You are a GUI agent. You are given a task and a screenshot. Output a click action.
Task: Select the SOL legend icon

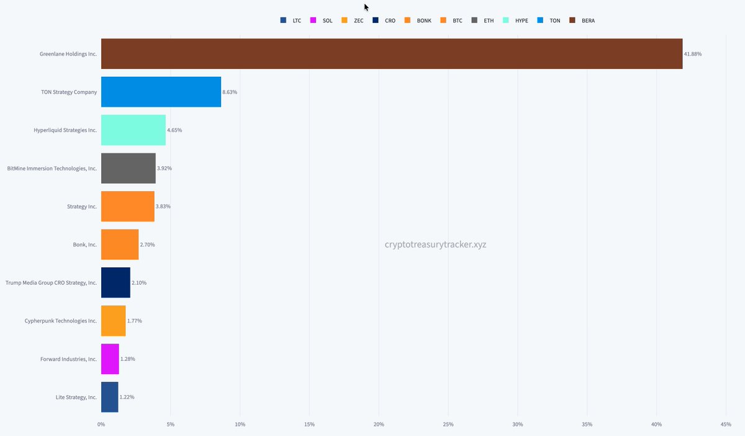pos(312,20)
